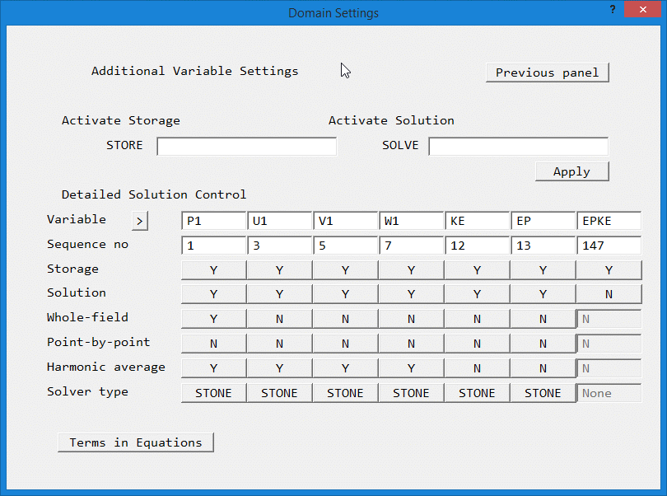Toggle Solution for EPKE variable

click(x=609, y=294)
